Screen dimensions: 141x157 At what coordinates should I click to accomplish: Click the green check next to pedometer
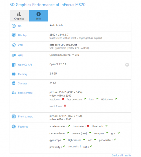click(115, 139)
